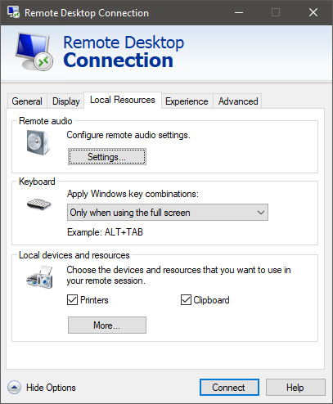Click the 'Remote audio' group label

pyautogui.click(x=46, y=121)
